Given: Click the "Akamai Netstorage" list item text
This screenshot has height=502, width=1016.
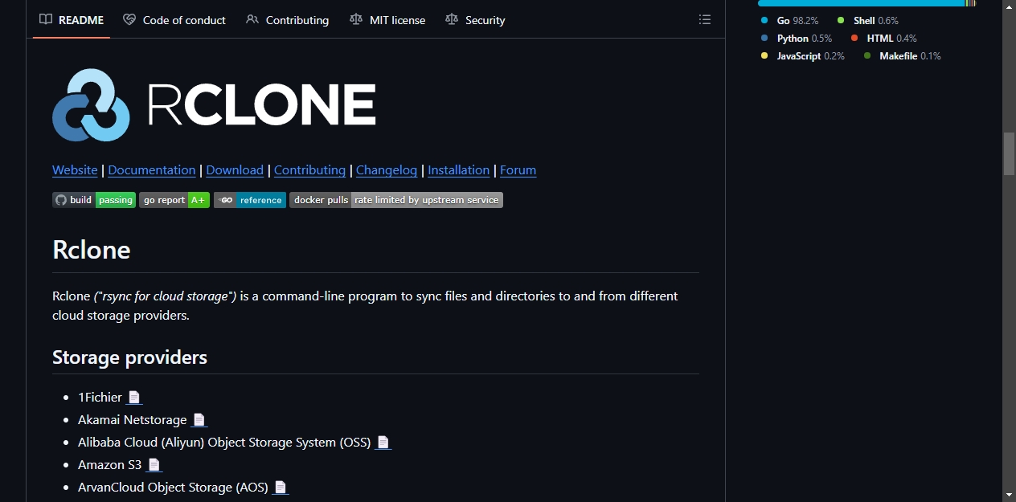Looking at the screenshot, I should point(132,420).
